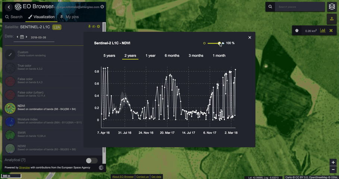Click the sun circle icon left of slider
This screenshot has width=339, height=179.
tap(204, 43)
